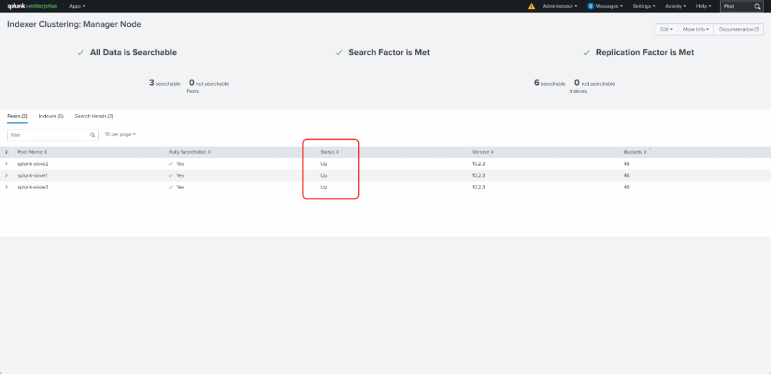This screenshot has width=771, height=374.
Task: Expand the splunk-slave1 row
Action: click(x=6, y=175)
